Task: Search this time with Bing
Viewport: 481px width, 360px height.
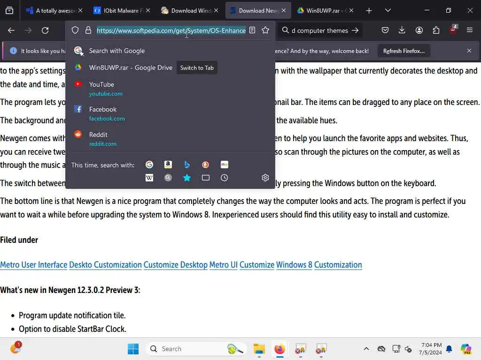Action: [x=187, y=165]
